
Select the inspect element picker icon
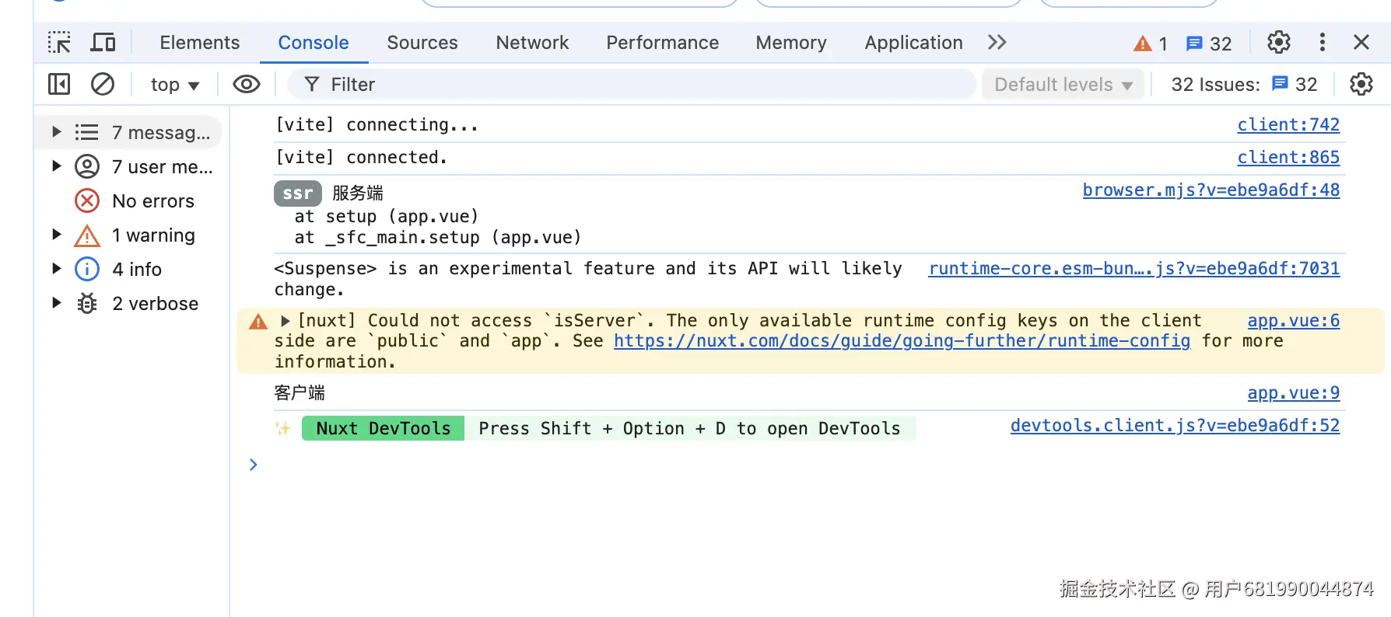coord(59,43)
